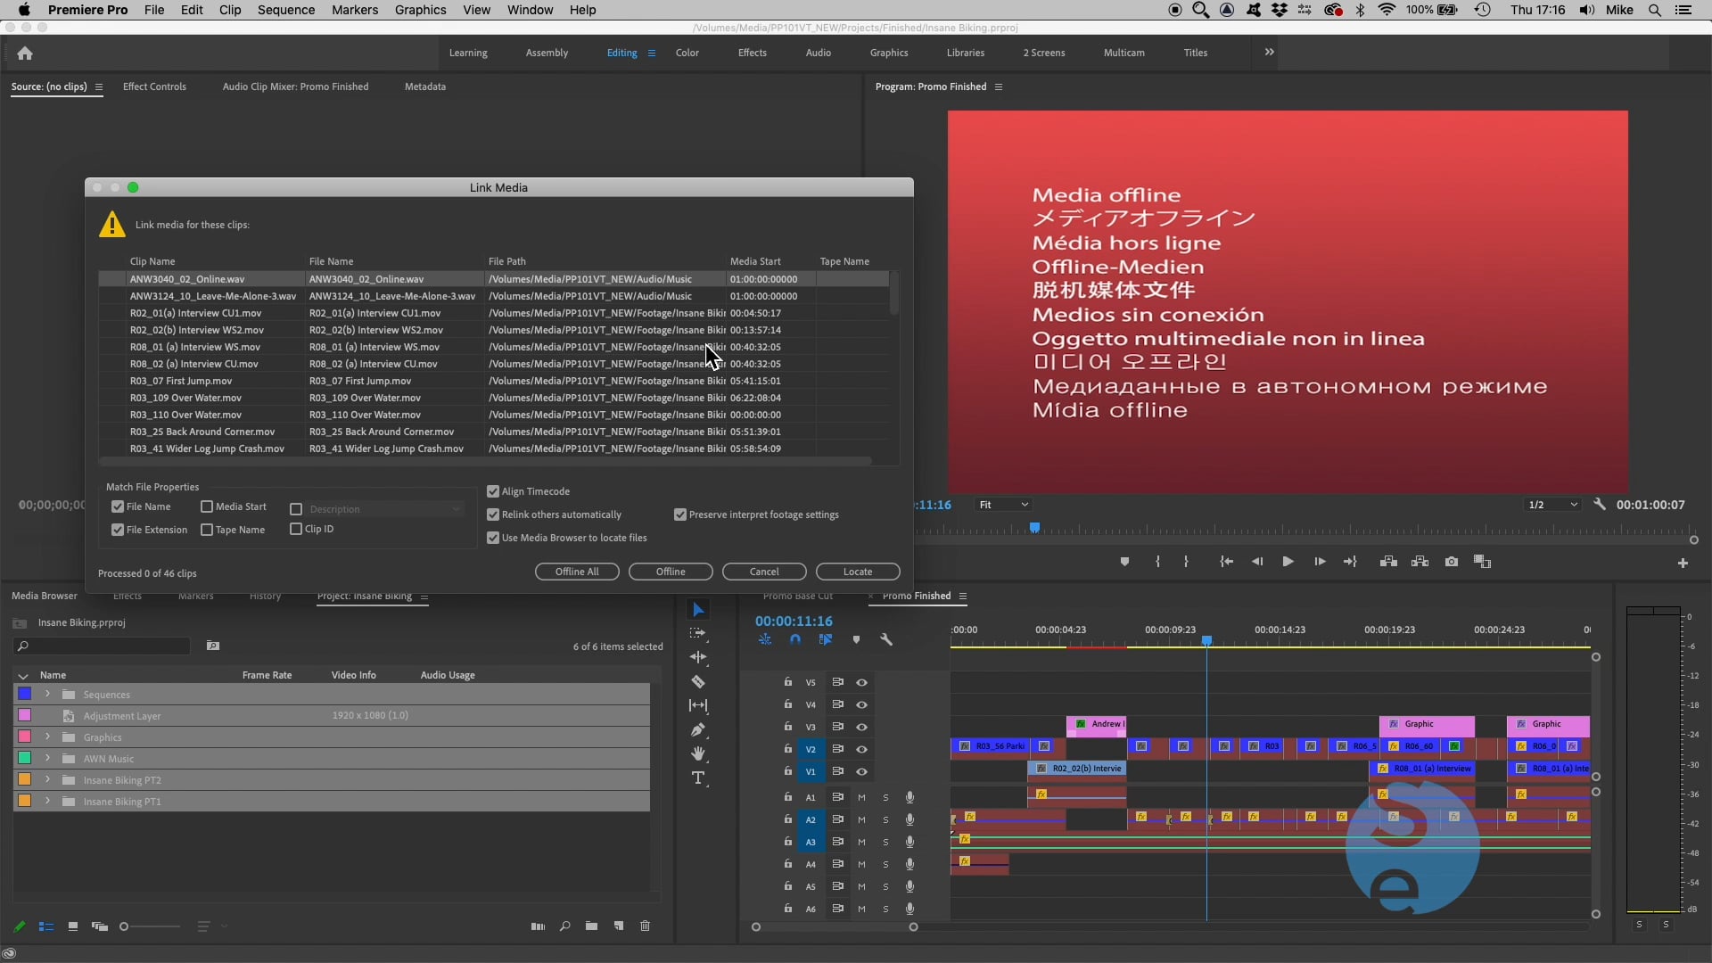The image size is (1712, 963).
Task: Step forward one frame in Program monitor
Action: (x=1320, y=562)
